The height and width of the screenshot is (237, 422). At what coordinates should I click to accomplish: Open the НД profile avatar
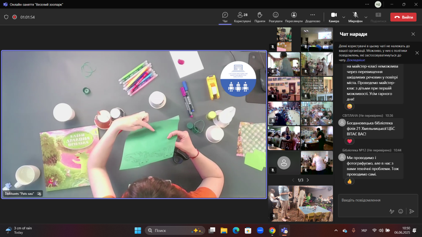click(x=378, y=4)
